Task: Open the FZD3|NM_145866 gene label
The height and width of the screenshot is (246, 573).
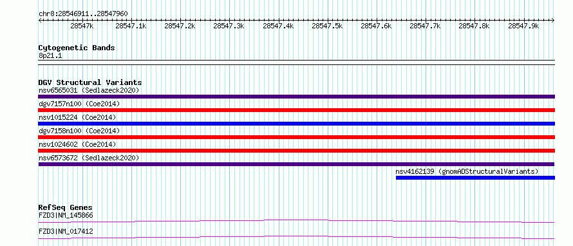Action: (x=66, y=216)
